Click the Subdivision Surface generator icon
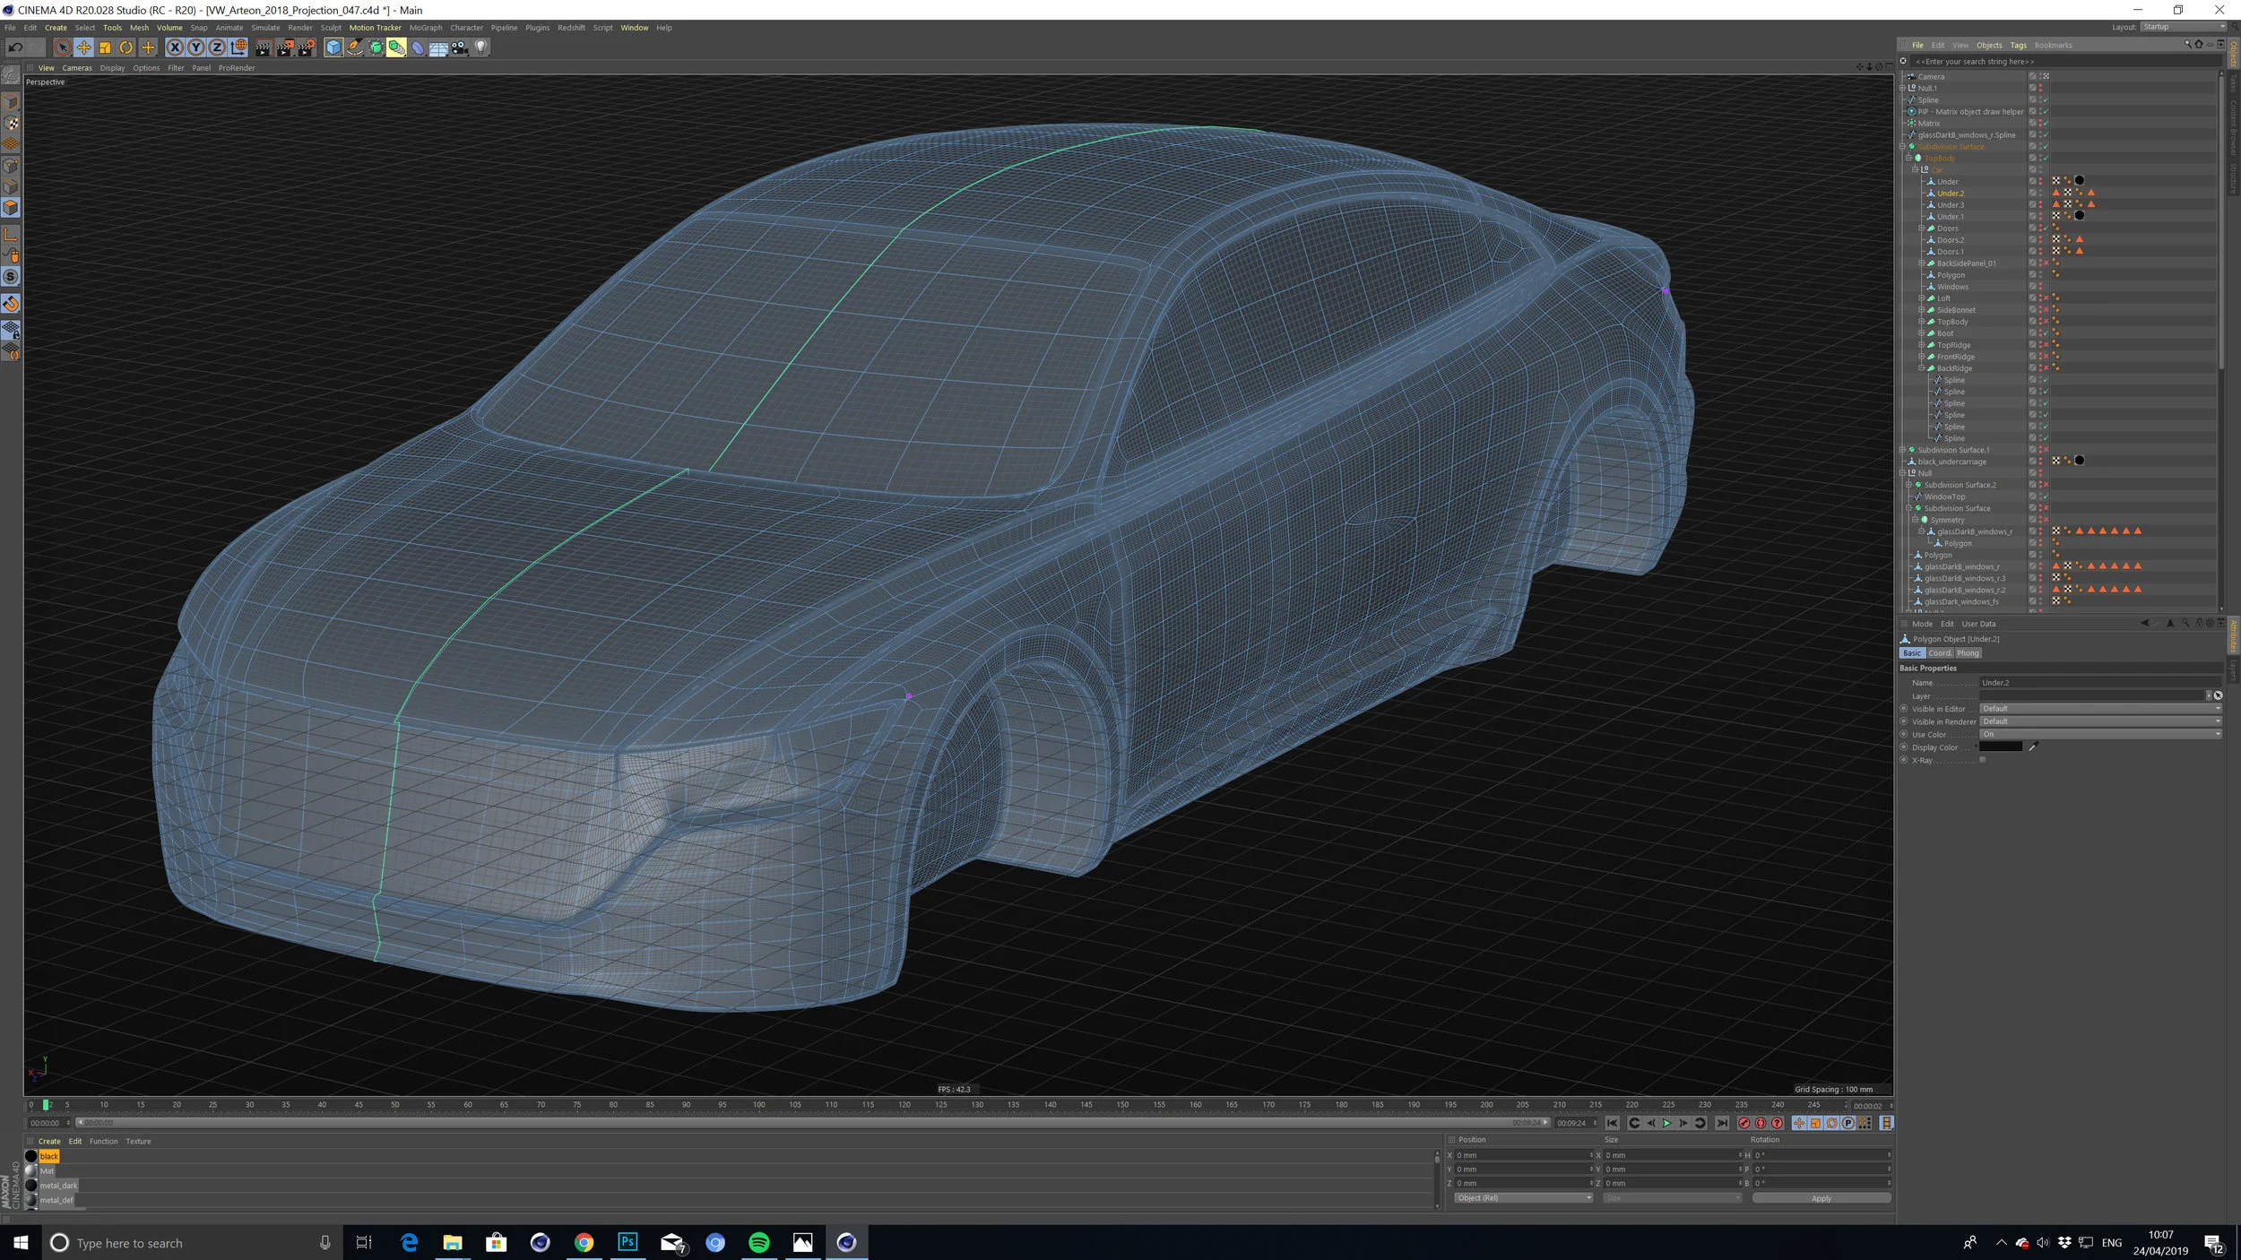This screenshot has height=1260, width=2241. click(376, 47)
